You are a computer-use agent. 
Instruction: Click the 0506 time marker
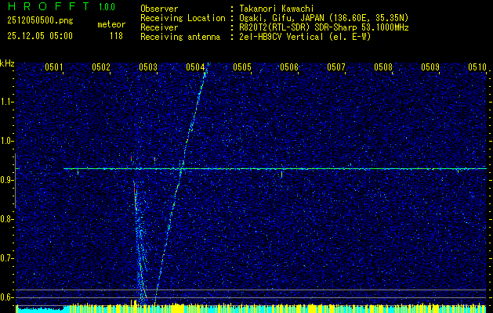(289, 67)
